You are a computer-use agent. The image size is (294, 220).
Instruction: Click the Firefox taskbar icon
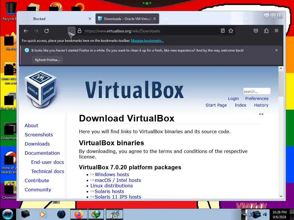point(79,214)
